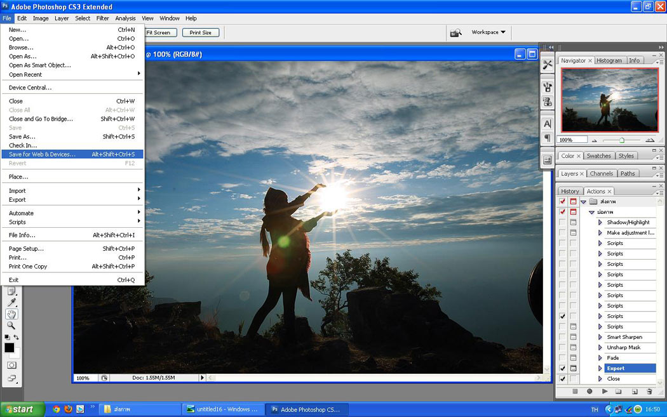Select the Zoom magnifier tool

coord(11,326)
